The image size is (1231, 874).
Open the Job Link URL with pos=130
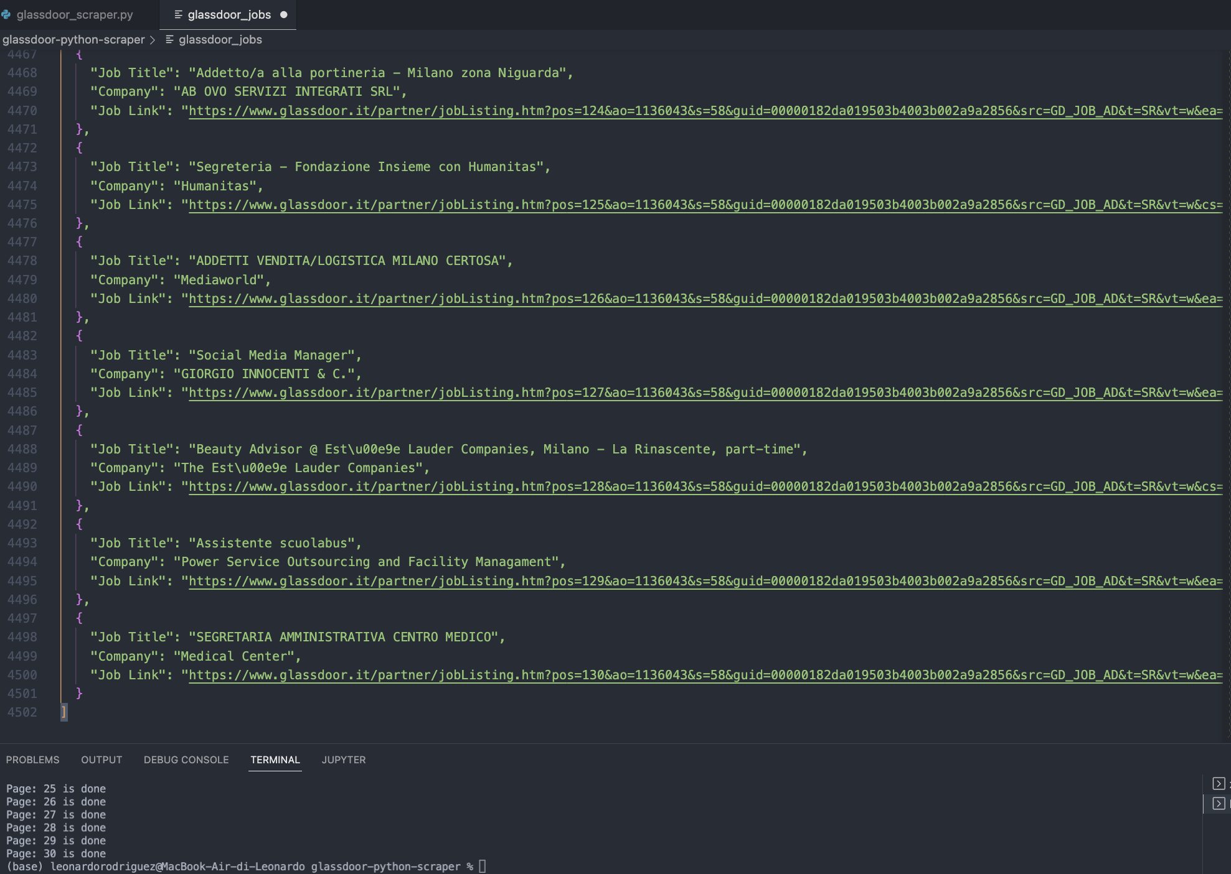tap(705, 675)
